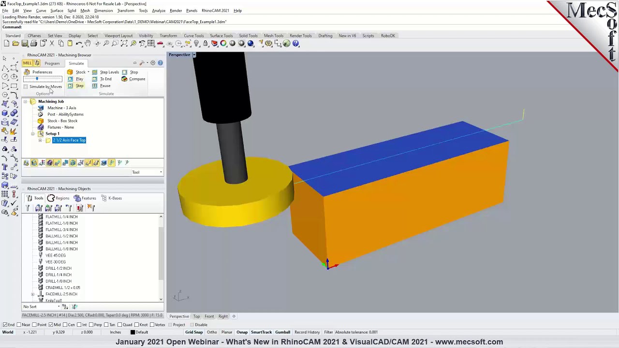The height and width of the screenshot is (348, 619).
Task: Select the BALLMILL-1/2 INCH tool
Action: 61,236
